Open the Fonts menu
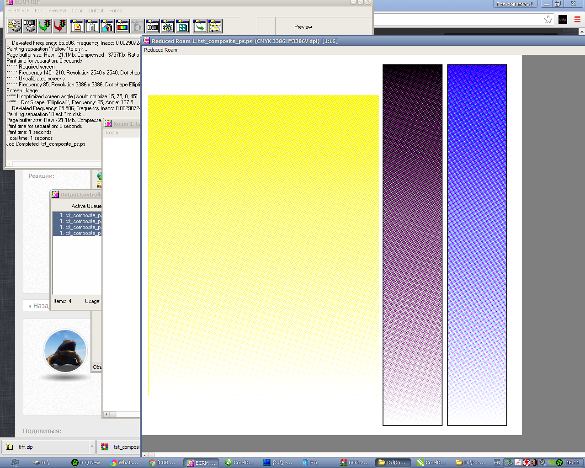585x468 pixels. click(116, 11)
